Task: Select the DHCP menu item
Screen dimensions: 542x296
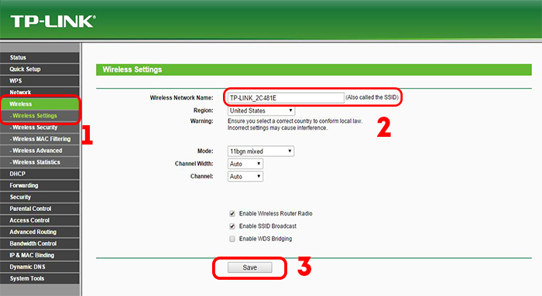Action: click(x=39, y=174)
